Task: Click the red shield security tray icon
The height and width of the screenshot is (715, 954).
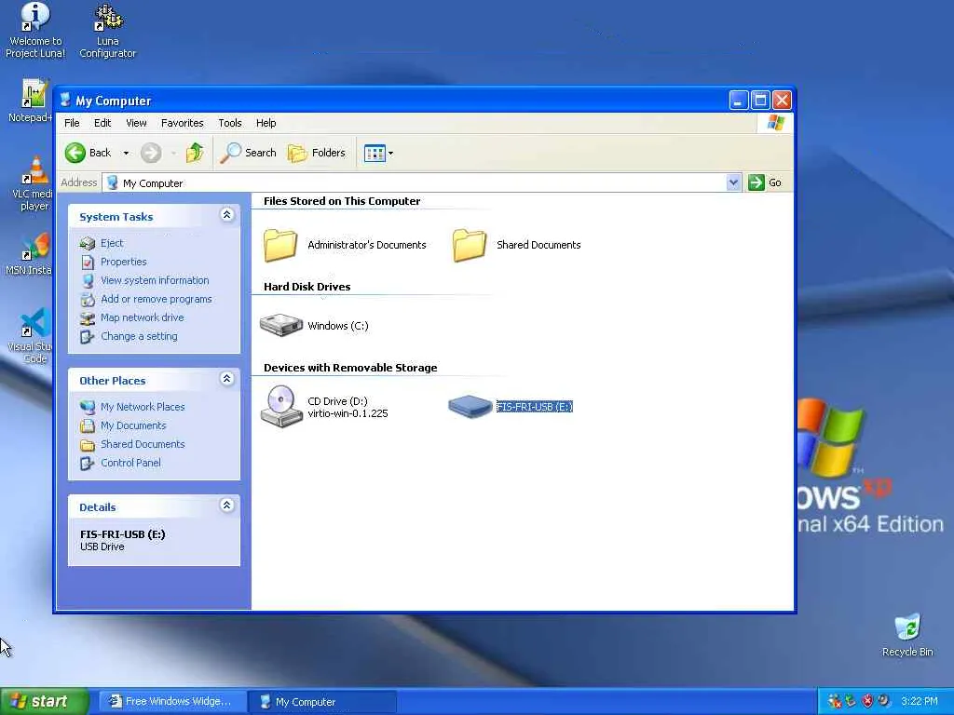Action: click(x=867, y=701)
